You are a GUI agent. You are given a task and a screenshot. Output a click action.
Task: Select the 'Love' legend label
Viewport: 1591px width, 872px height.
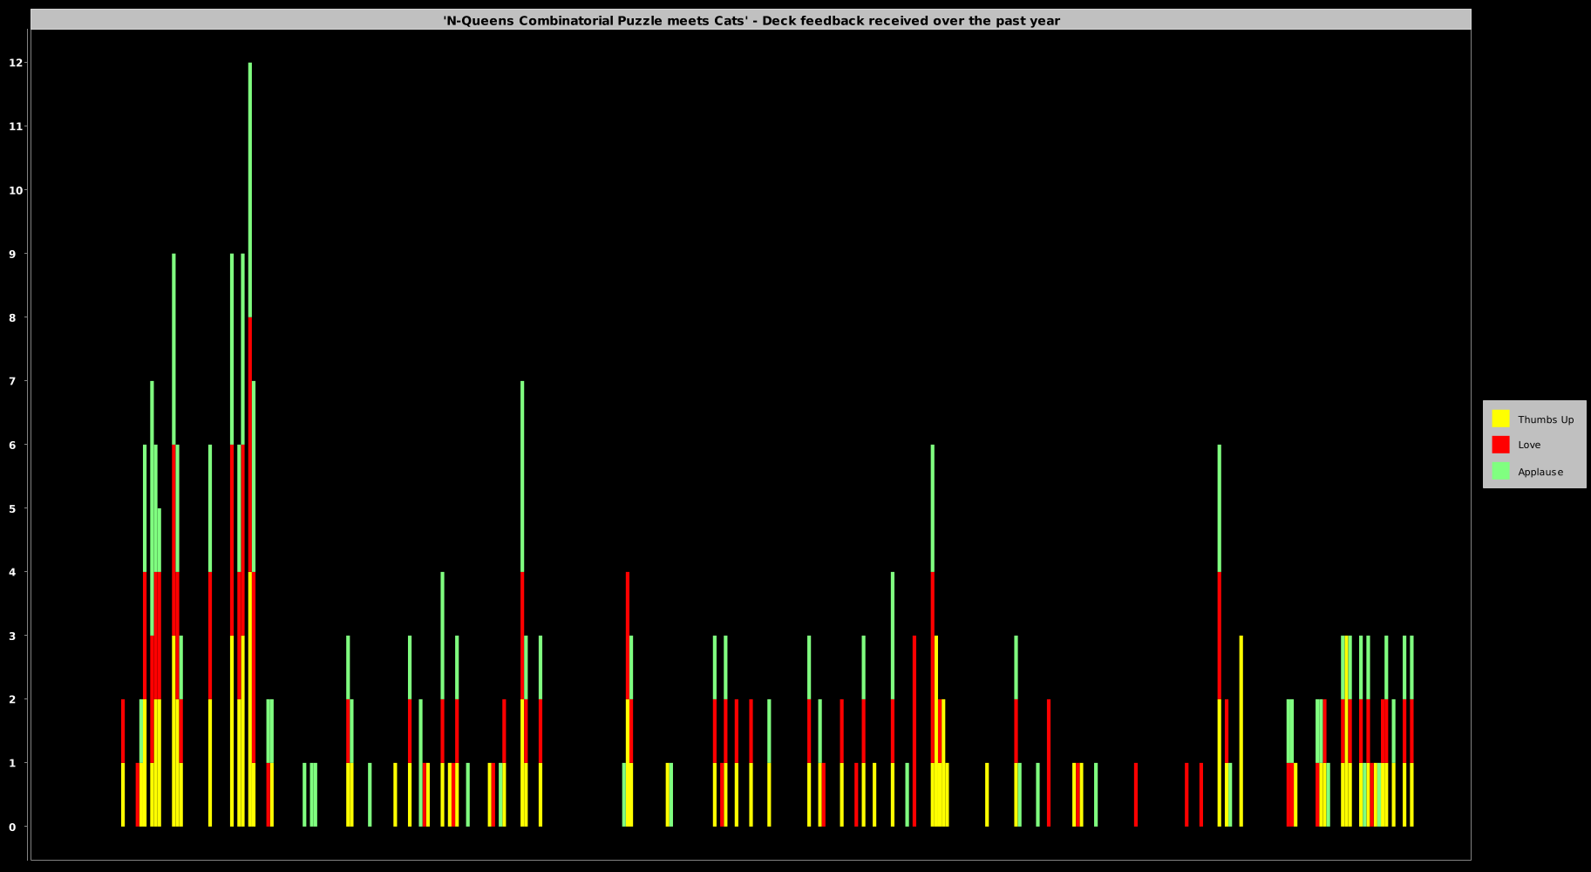click(x=1529, y=445)
